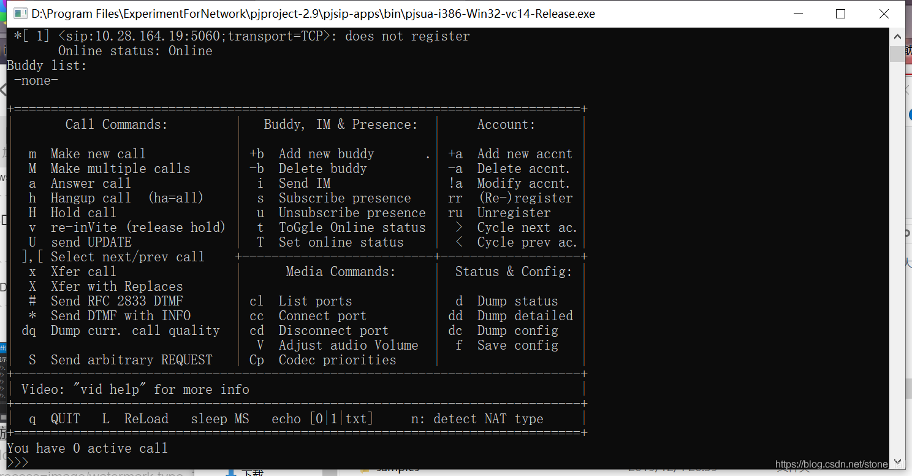
Task: Click the "Cycle prev ac." command
Action: click(516, 242)
